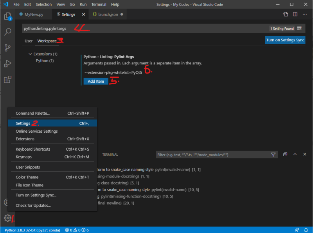The image size is (313, 233).
Task: Click the Add Item button
Action: tap(96, 81)
